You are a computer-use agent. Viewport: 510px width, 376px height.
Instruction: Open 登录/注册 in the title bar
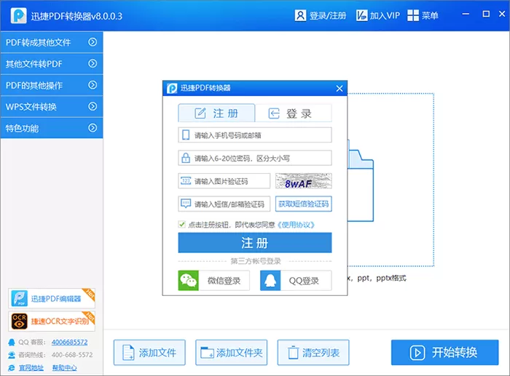[x=328, y=15]
